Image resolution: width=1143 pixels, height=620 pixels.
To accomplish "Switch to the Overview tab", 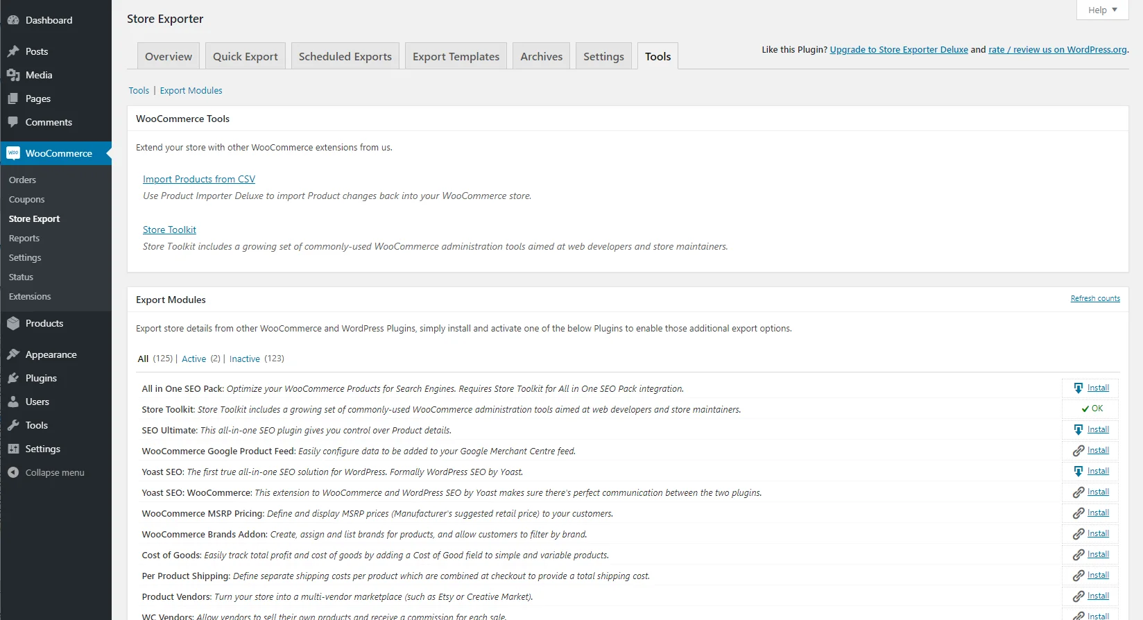I will pyautogui.click(x=169, y=56).
